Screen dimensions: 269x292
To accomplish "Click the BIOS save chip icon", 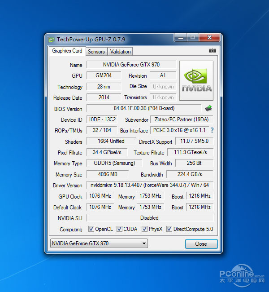I will point(208,108).
